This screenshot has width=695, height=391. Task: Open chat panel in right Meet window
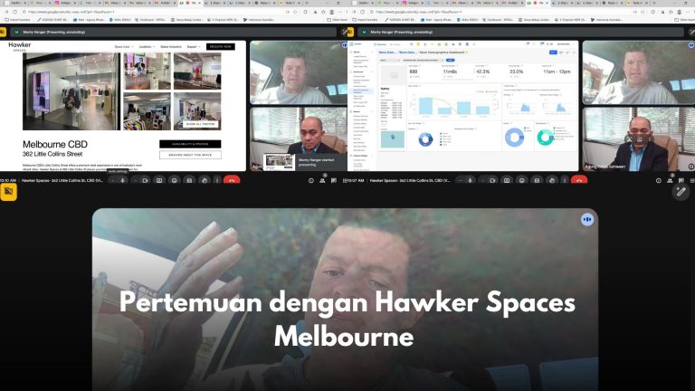tap(681, 180)
